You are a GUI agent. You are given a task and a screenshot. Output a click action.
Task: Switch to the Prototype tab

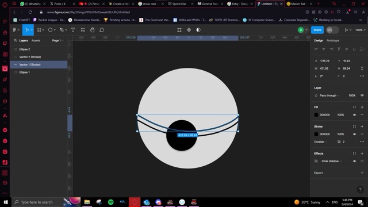click(x=333, y=41)
